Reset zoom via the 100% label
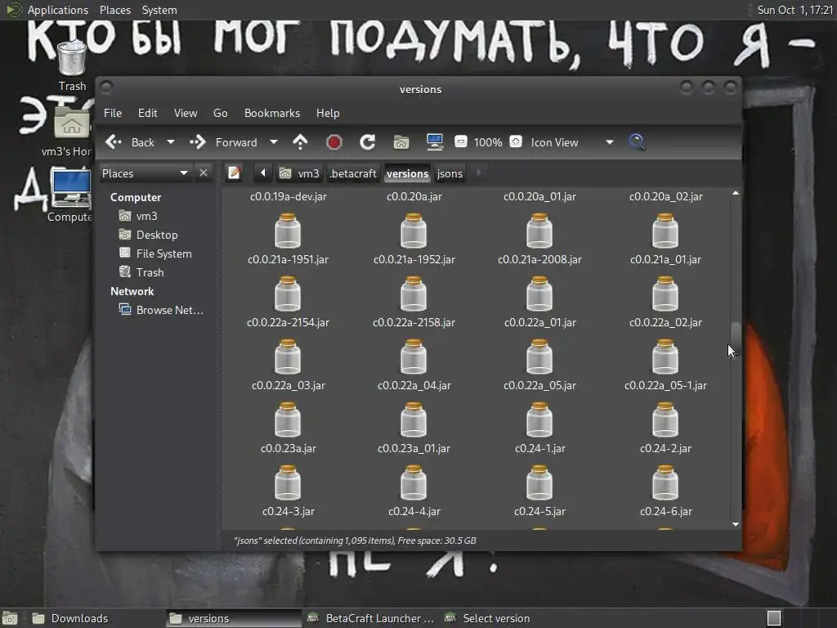837x628 pixels. [x=488, y=142]
